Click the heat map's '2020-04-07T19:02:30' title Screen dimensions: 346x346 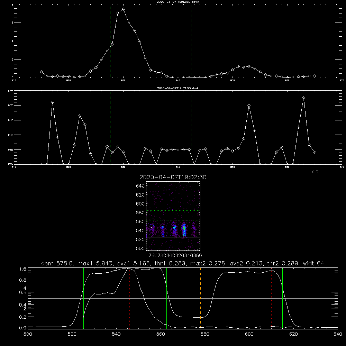click(173, 177)
